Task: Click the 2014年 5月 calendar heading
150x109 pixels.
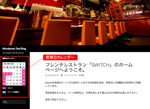Action: (9, 64)
